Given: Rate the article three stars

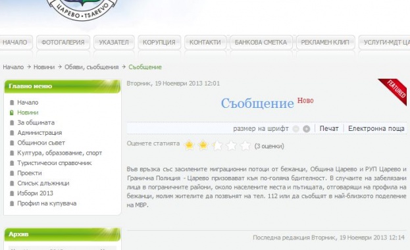Looking at the screenshot, I should (x=217, y=145).
